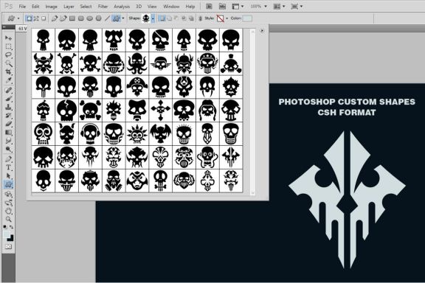Select the Pen tool in the toolbox
This screenshot has height=283, width=425.
pyautogui.click(x=8, y=159)
